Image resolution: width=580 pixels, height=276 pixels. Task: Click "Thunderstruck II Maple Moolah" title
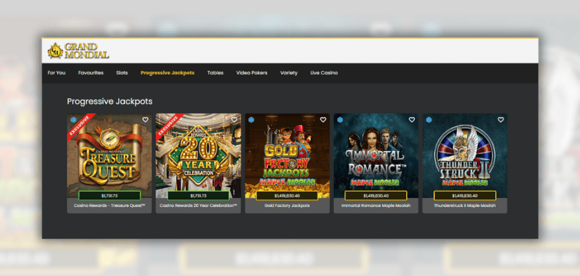(465, 206)
